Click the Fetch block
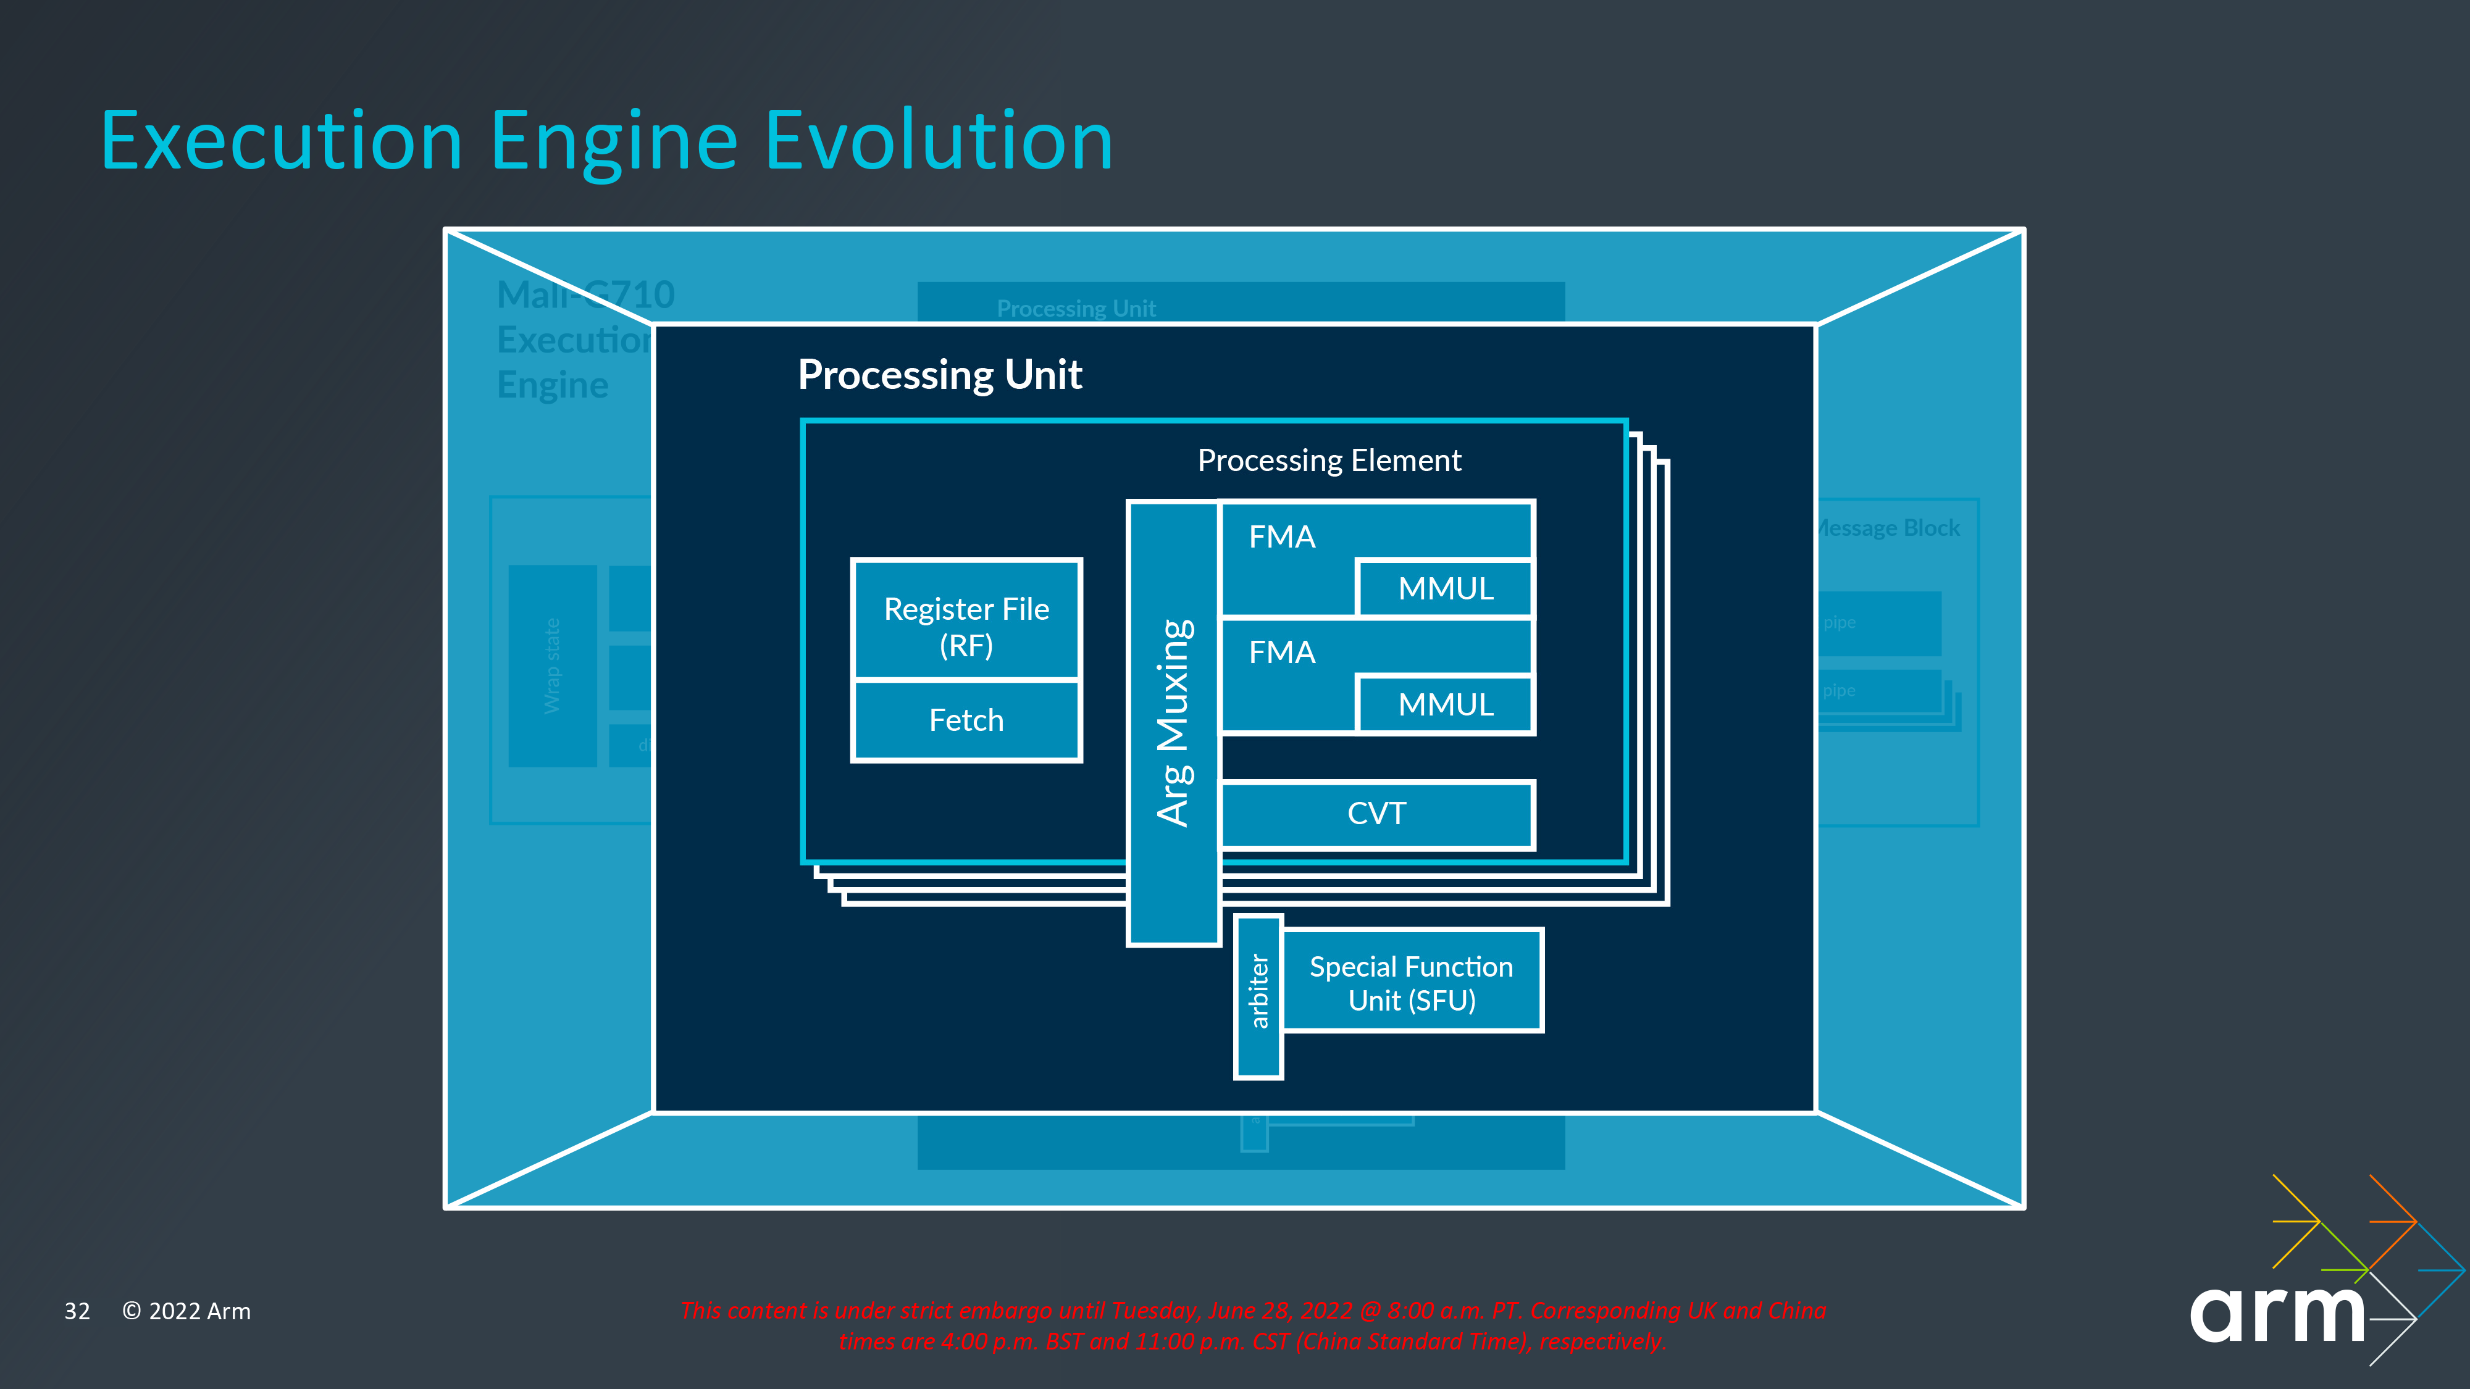This screenshot has width=2470, height=1389. 966,721
